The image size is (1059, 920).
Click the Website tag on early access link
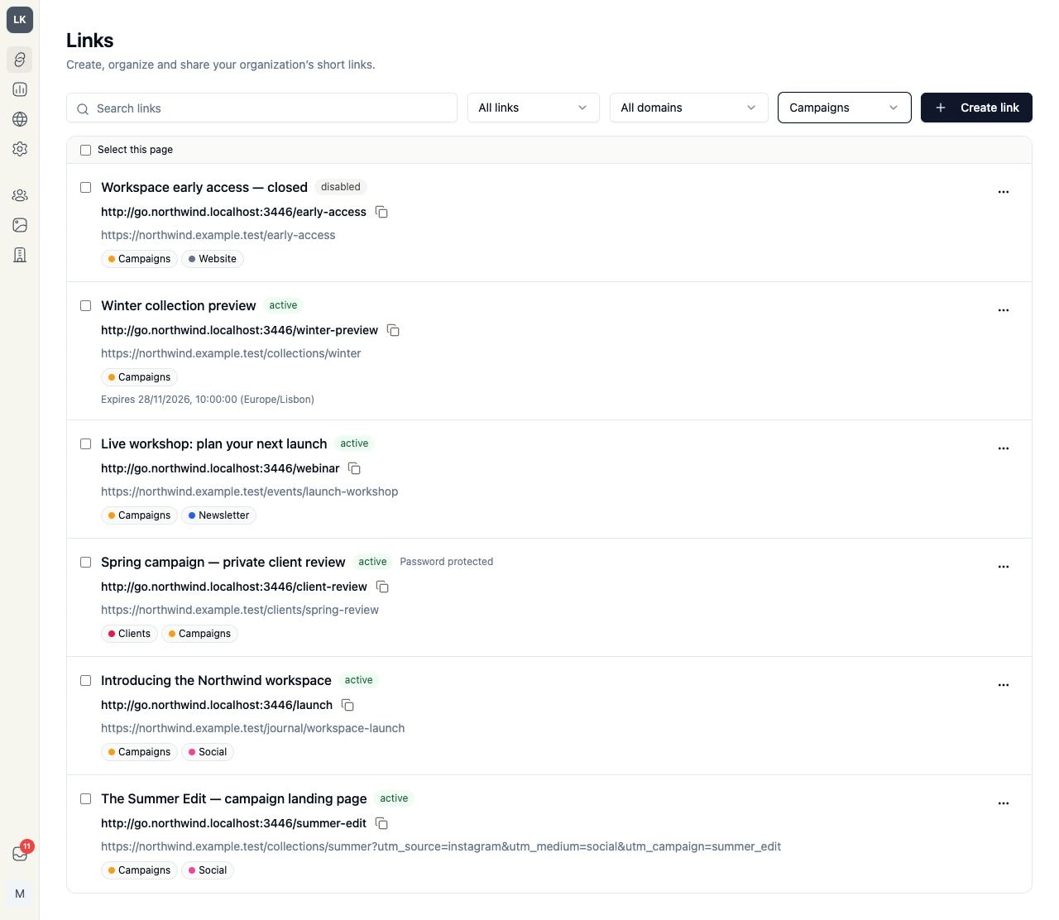[x=213, y=259]
